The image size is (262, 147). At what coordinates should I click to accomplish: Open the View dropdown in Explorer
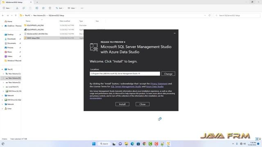click(x=72, y=8)
